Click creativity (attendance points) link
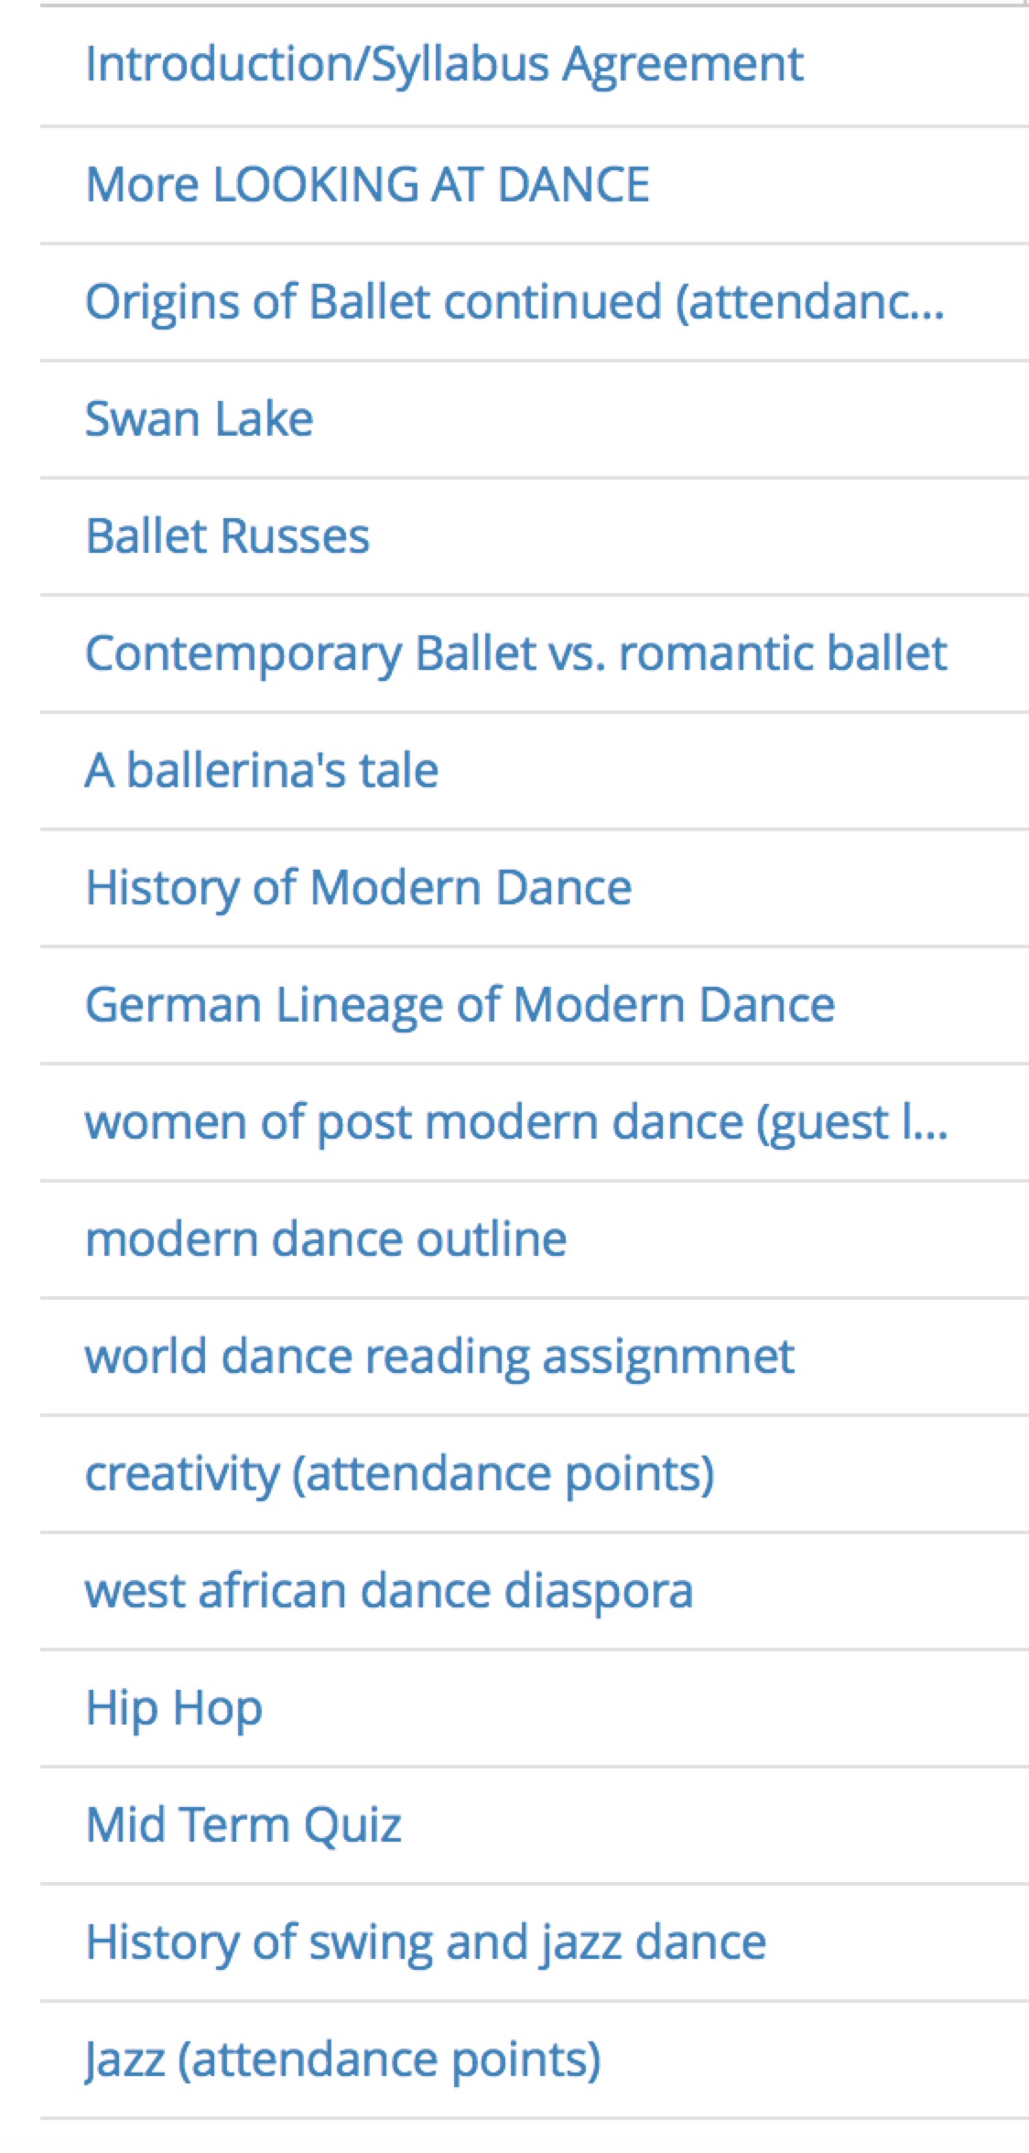The width and height of the screenshot is (1029, 2153). pyautogui.click(x=399, y=1473)
